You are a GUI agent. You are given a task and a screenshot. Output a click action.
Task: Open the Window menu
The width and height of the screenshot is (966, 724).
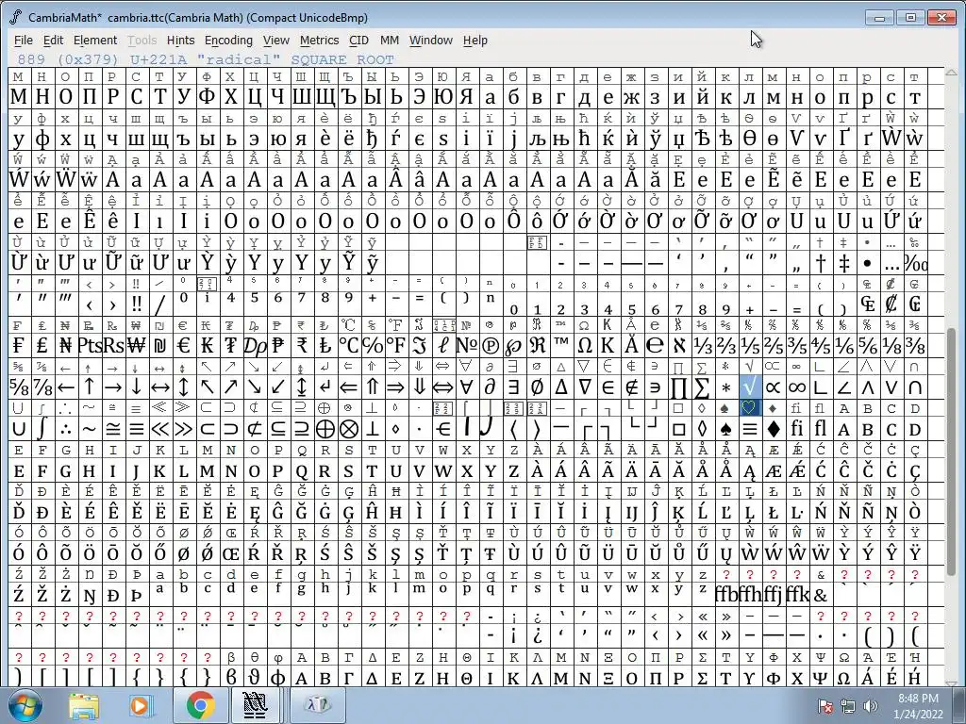pyautogui.click(x=430, y=40)
